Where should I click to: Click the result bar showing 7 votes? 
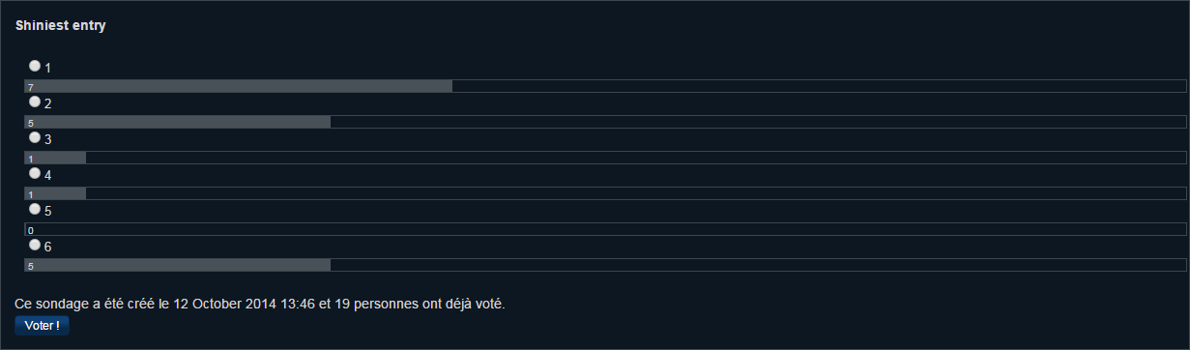[x=605, y=86]
